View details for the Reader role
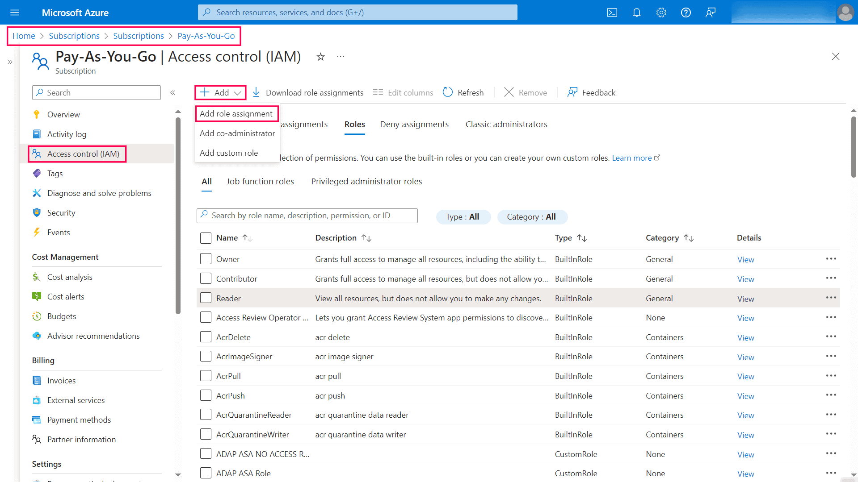858x482 pixels. click(745, 298)
